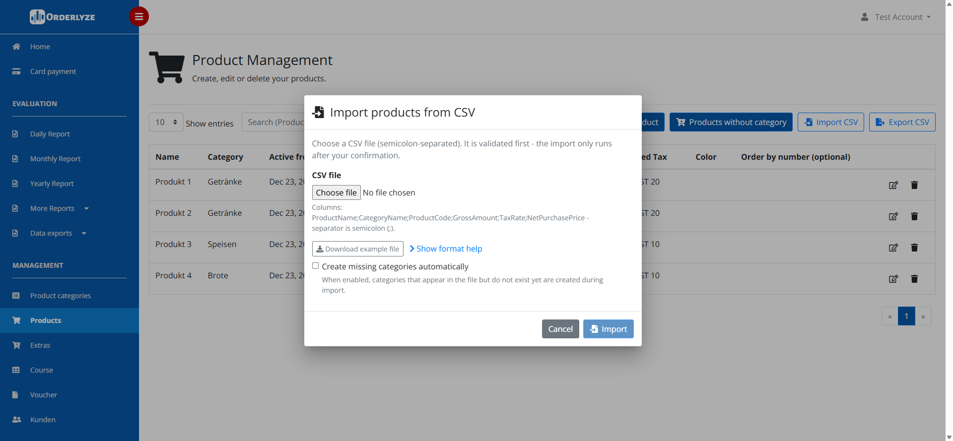Image resolution: width=953 pixels, height=441 pixels.
Task: Click Products without category button
Action: pyautogui.click(x=731, y=122)
